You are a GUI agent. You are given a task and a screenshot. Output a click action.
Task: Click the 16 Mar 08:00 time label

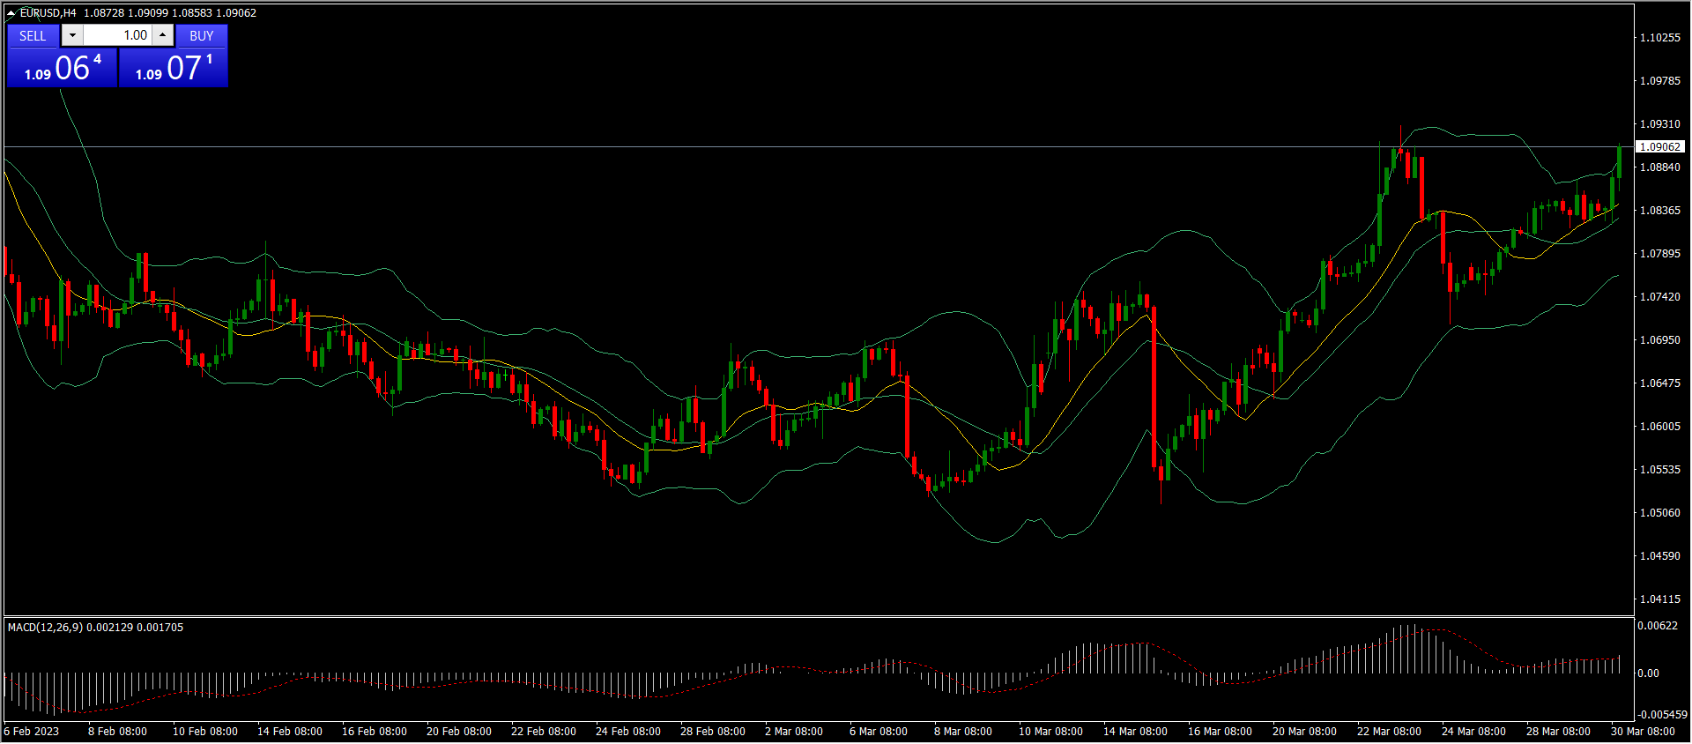coord(1221,732)
